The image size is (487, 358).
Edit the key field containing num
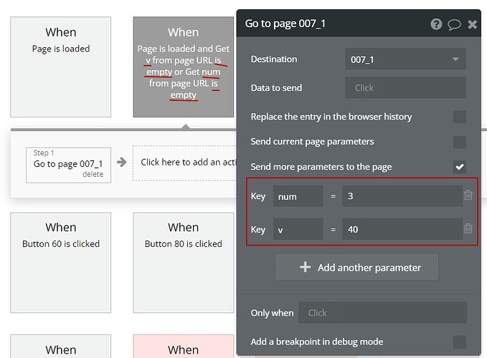point(298,196)
